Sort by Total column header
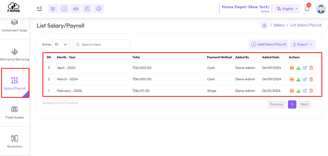Screen dimensions: 328x156 tap(136, 57)
